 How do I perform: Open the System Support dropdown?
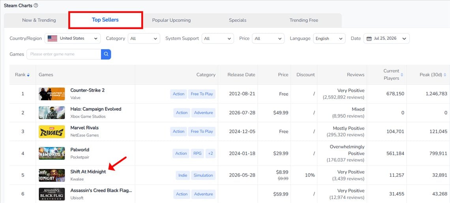point(218,38)
